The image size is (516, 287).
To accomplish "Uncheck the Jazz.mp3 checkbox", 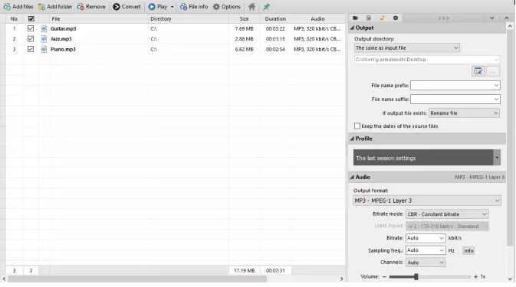I will click(x=31, y=39).
